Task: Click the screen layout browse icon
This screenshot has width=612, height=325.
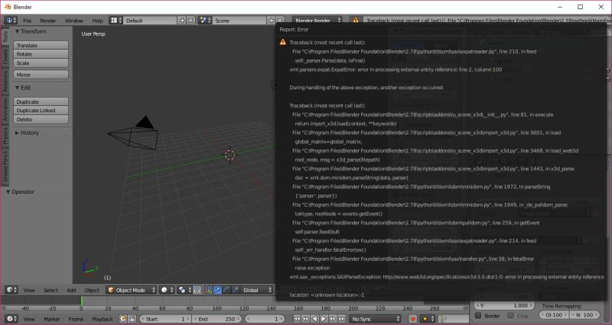Action: pyautogui.click(x=116, y=21)
